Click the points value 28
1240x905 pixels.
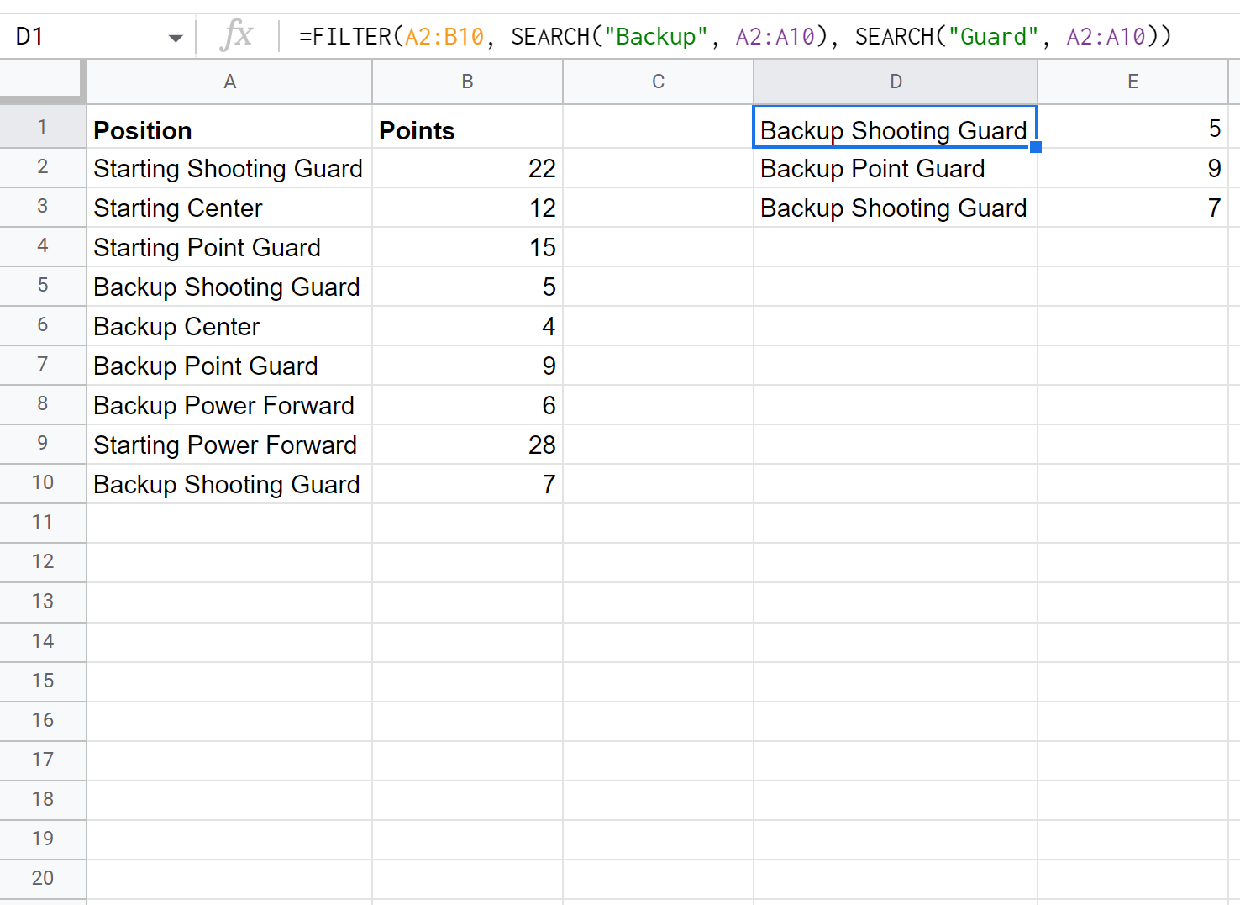pos(467,445)
